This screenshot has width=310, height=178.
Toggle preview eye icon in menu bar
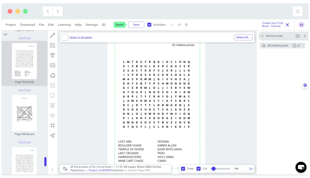pos(104,25)
